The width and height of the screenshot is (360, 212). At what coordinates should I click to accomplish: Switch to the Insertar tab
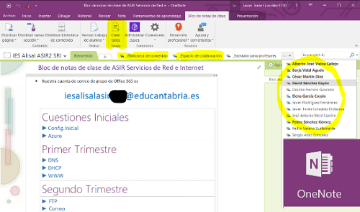click(45, 16)
